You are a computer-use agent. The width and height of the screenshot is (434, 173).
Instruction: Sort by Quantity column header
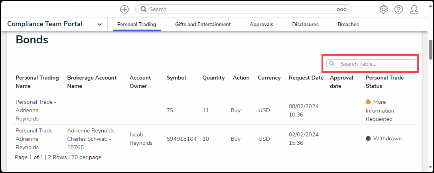213,78
